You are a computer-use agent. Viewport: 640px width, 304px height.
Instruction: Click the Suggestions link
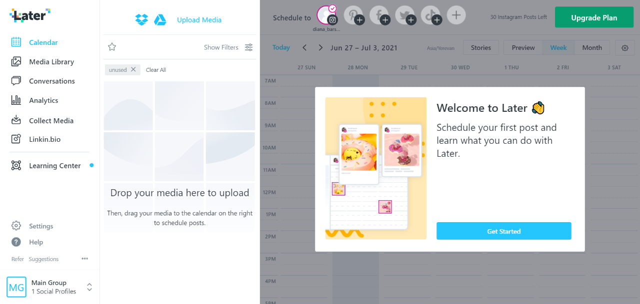pos(43,259)
